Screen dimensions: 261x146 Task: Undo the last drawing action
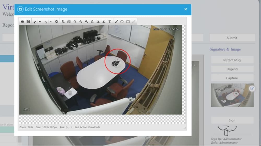35,22
